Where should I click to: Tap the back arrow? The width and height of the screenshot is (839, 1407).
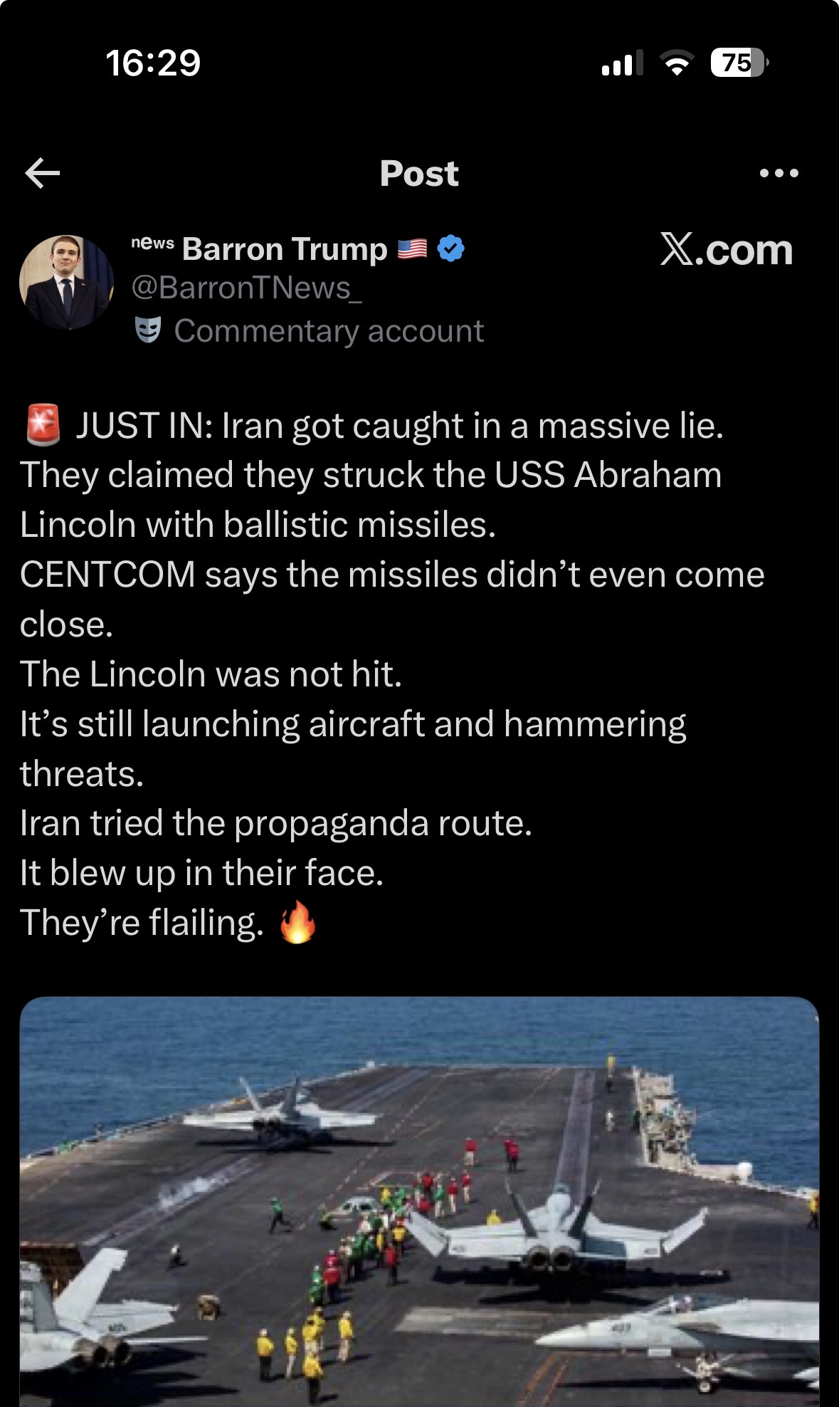[43, 173]
